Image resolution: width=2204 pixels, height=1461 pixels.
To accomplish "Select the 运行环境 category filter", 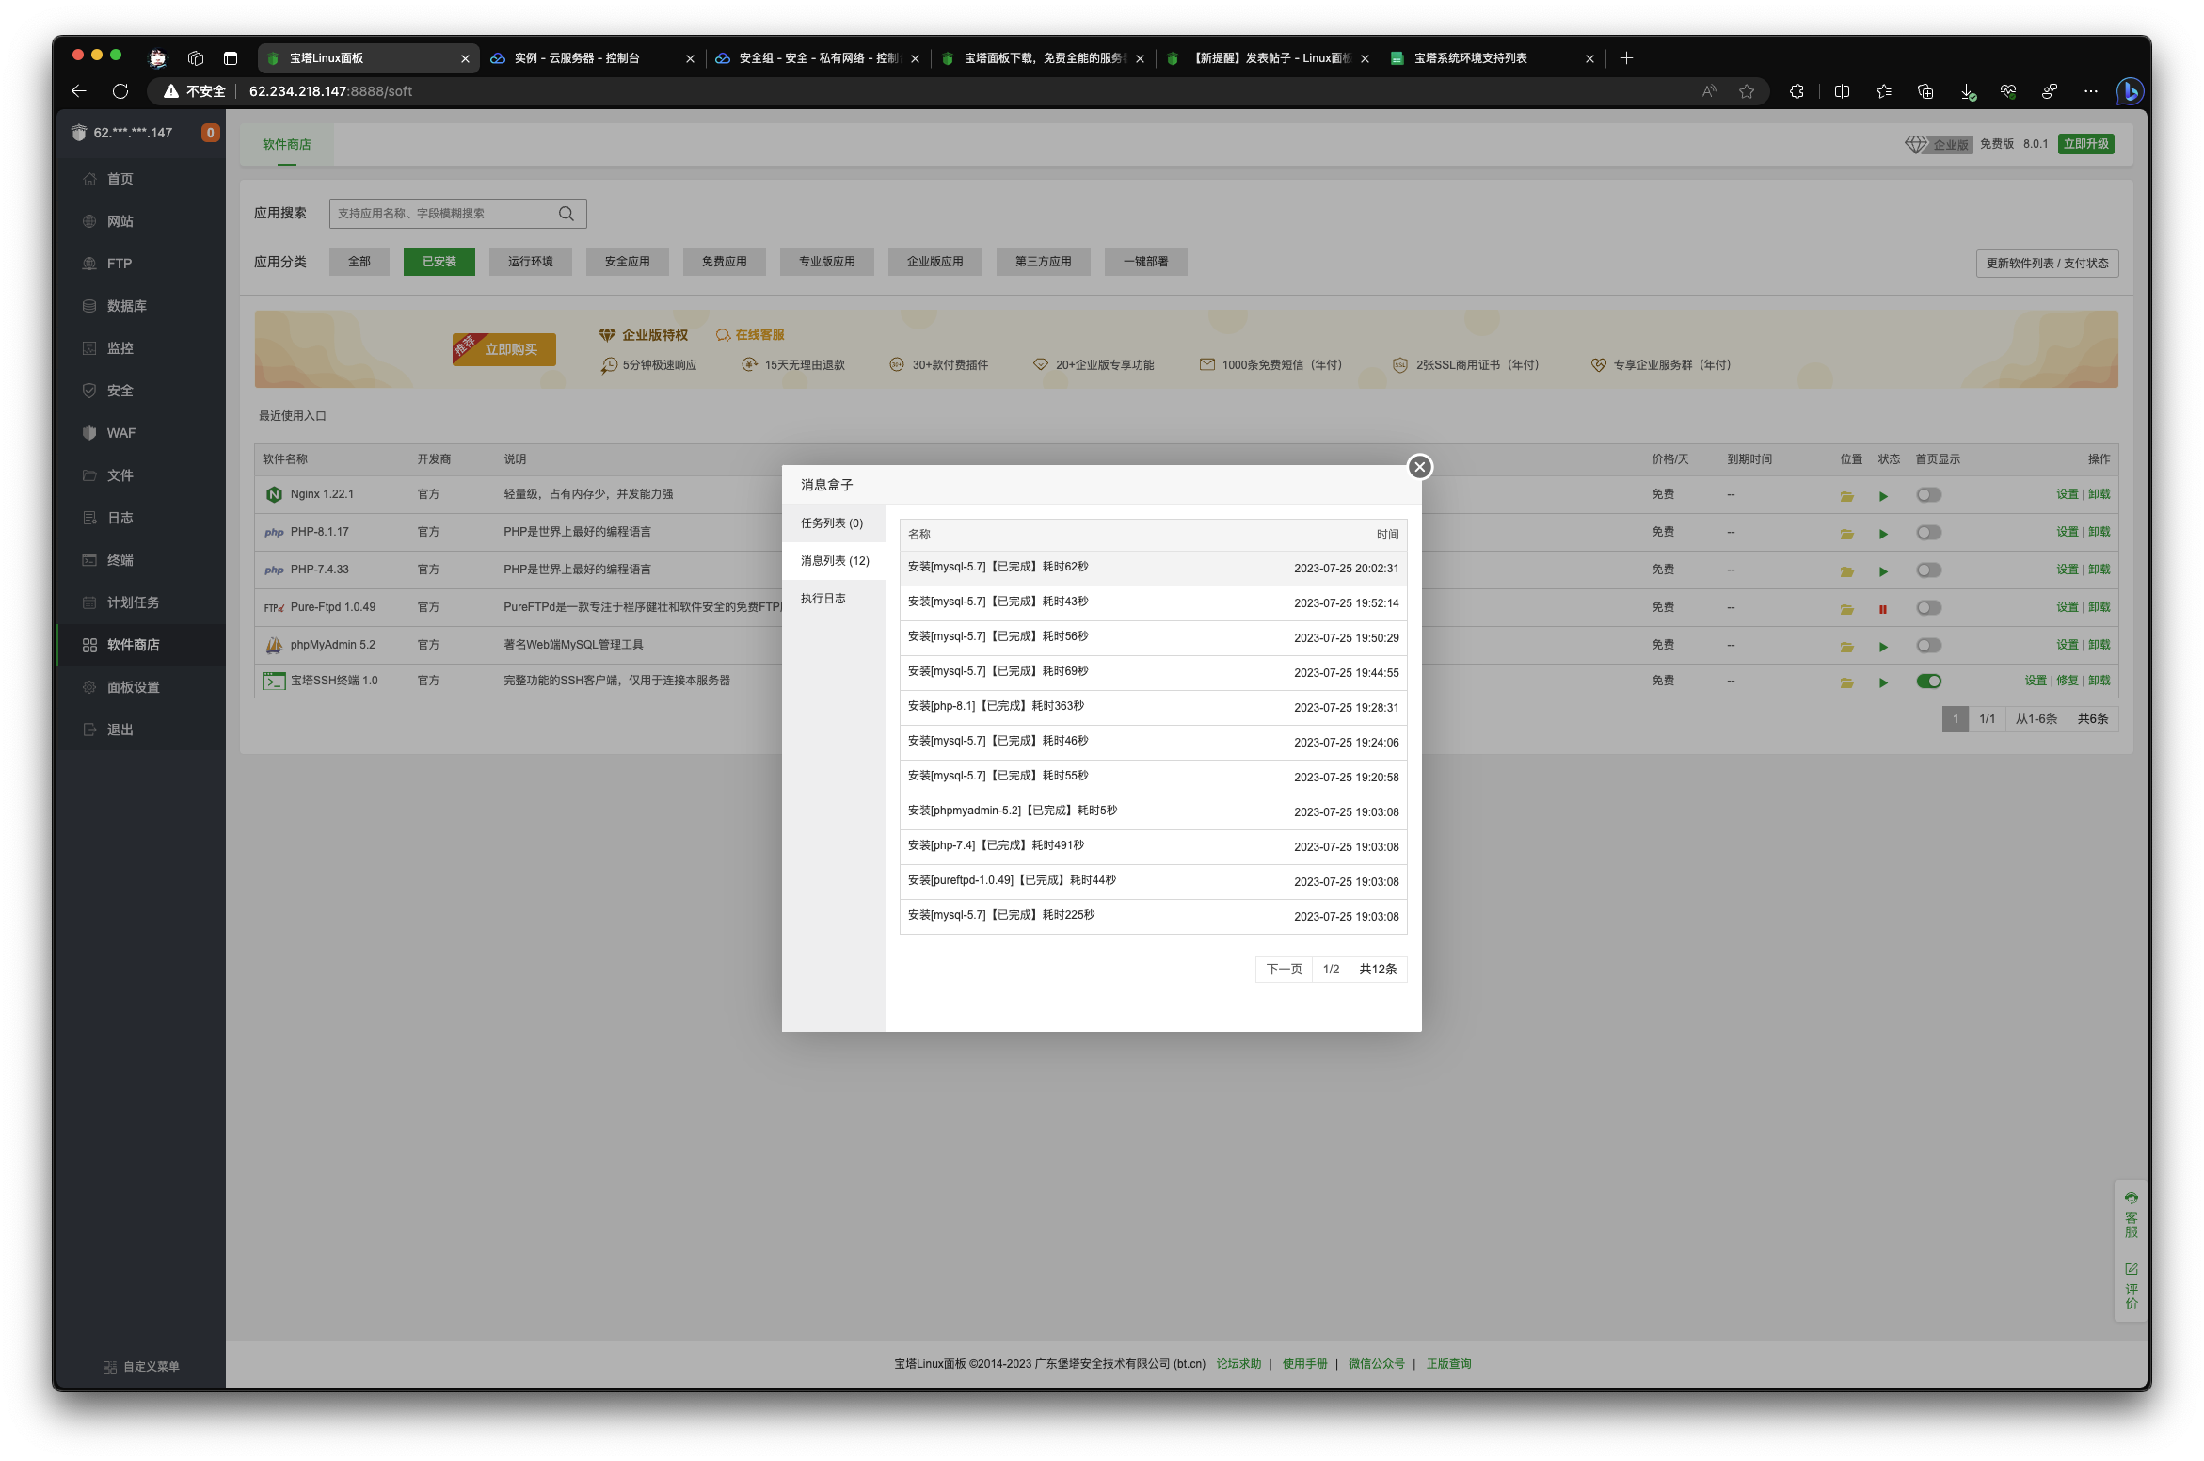I will click(x=531, y=262).
